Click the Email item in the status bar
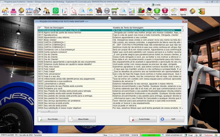The height and width of the screenshot is (137, 220). (x=189, y=135)
